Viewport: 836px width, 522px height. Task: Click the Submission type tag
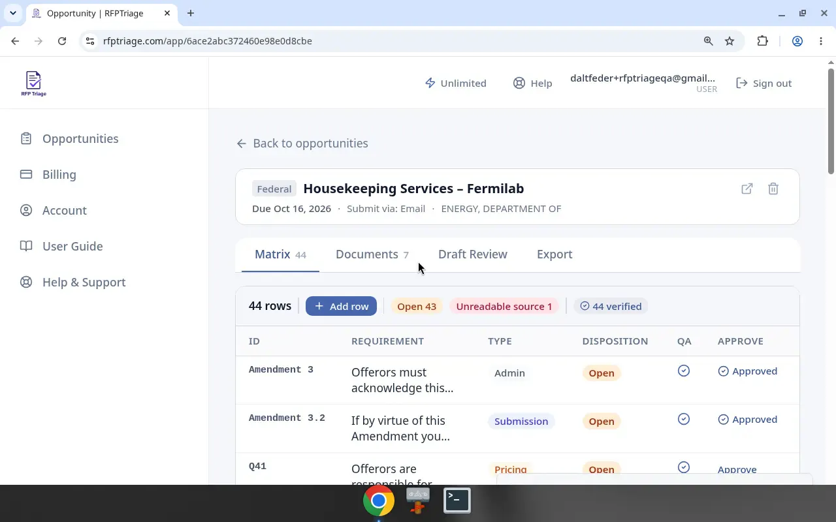[521, 422]
